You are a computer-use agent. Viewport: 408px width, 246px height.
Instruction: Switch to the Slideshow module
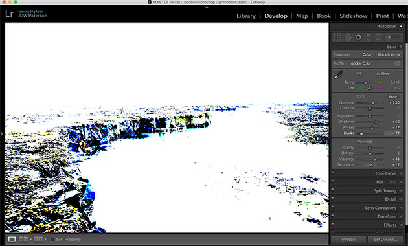[354, 16]
